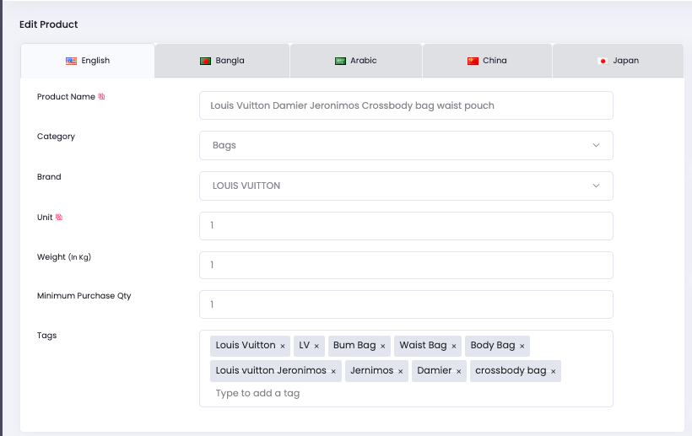Click the Chinese flag icon
692x436 pixels.
click(473, 61)
